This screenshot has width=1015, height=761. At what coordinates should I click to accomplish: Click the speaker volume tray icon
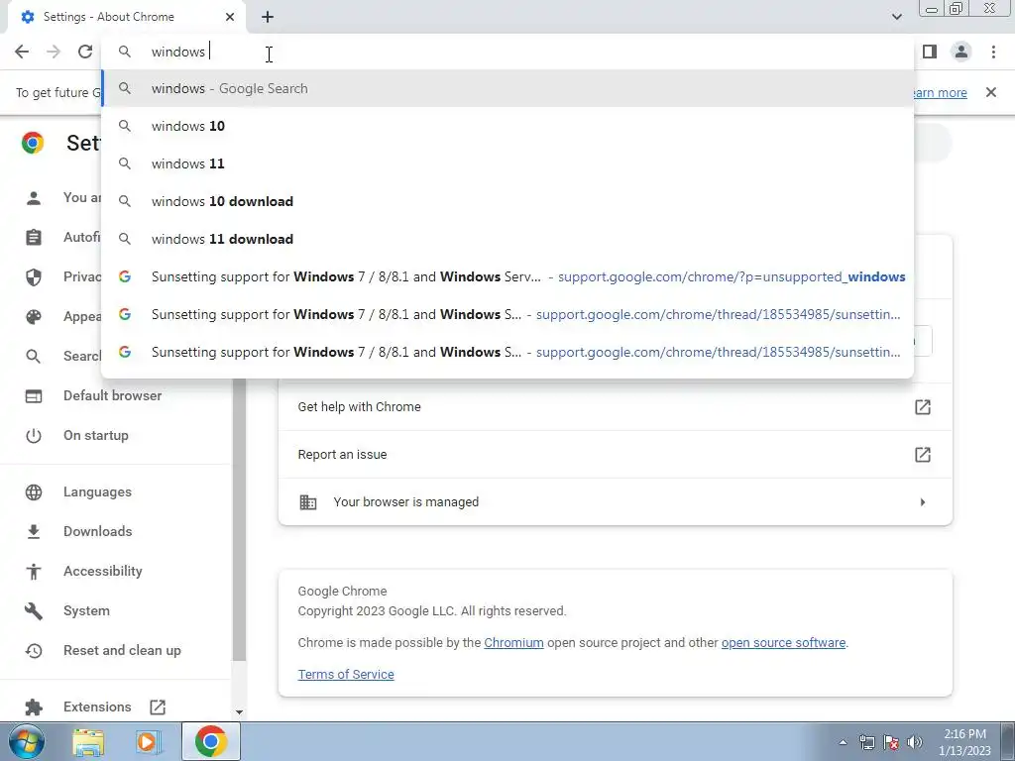[x=915, y=742]
